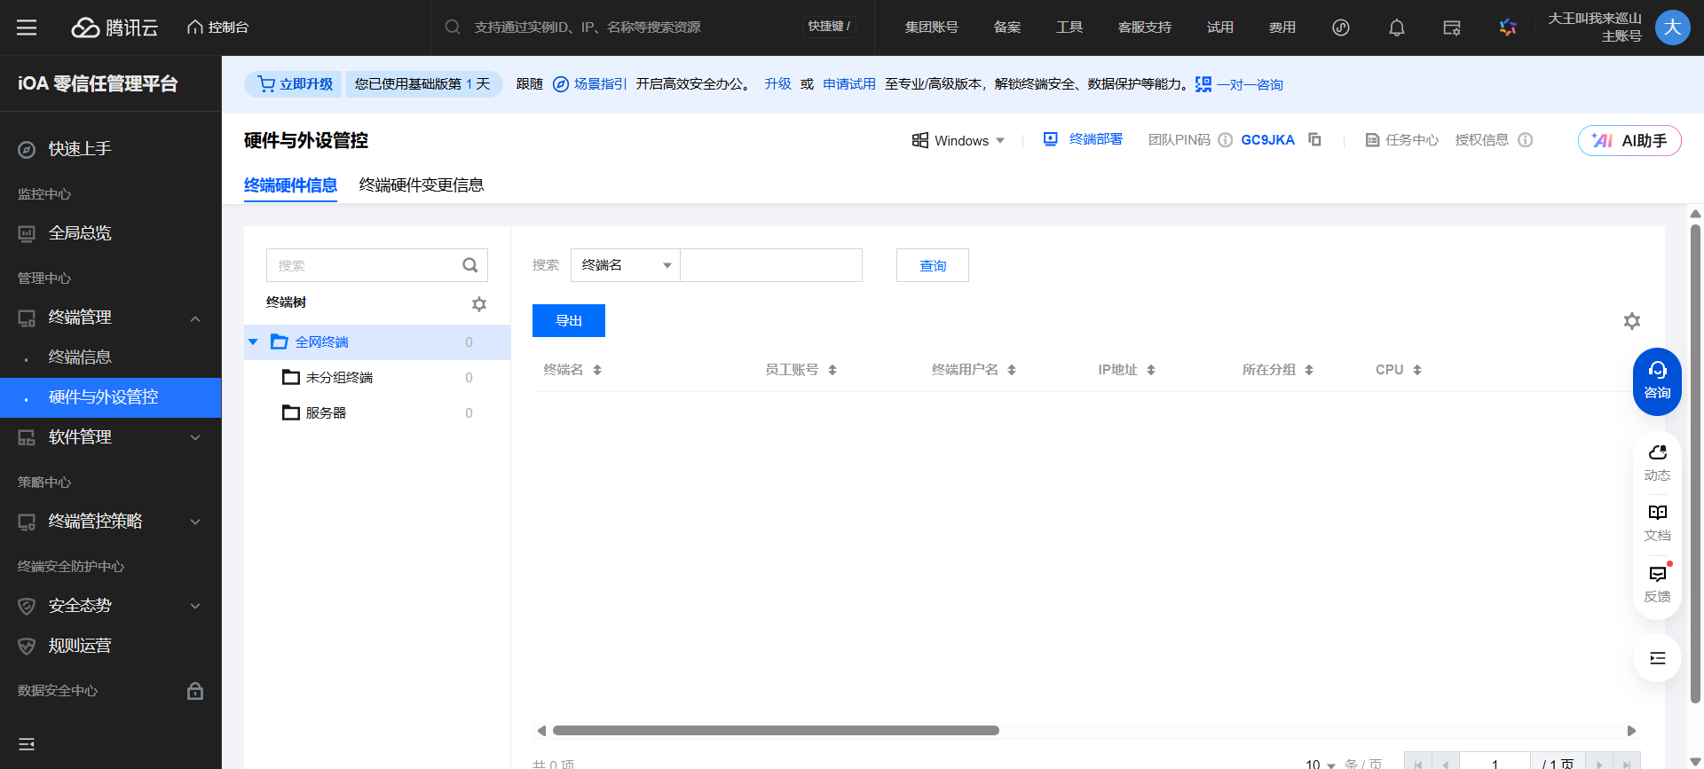Click info icon next to 授权信息

tap(1525, 140)
